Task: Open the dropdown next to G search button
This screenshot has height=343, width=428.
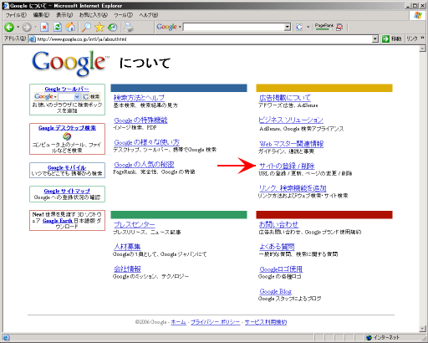Action: [308, 27]
